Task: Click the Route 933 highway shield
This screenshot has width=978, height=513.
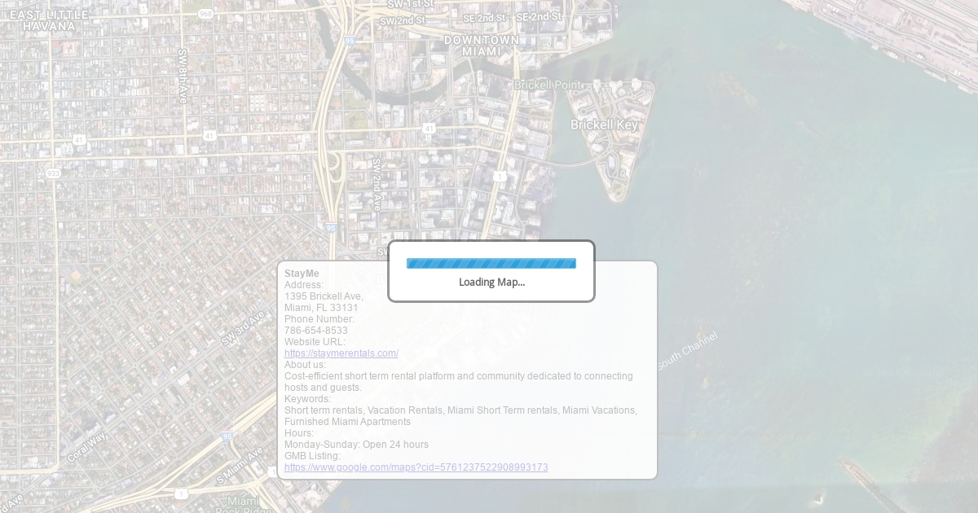Action: (x=53, y=173)
